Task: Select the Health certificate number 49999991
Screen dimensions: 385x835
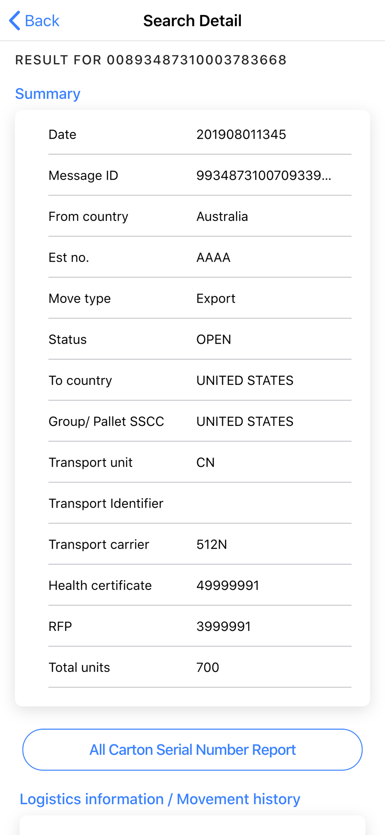Action: pyautogui.click(x=228, y=585)
